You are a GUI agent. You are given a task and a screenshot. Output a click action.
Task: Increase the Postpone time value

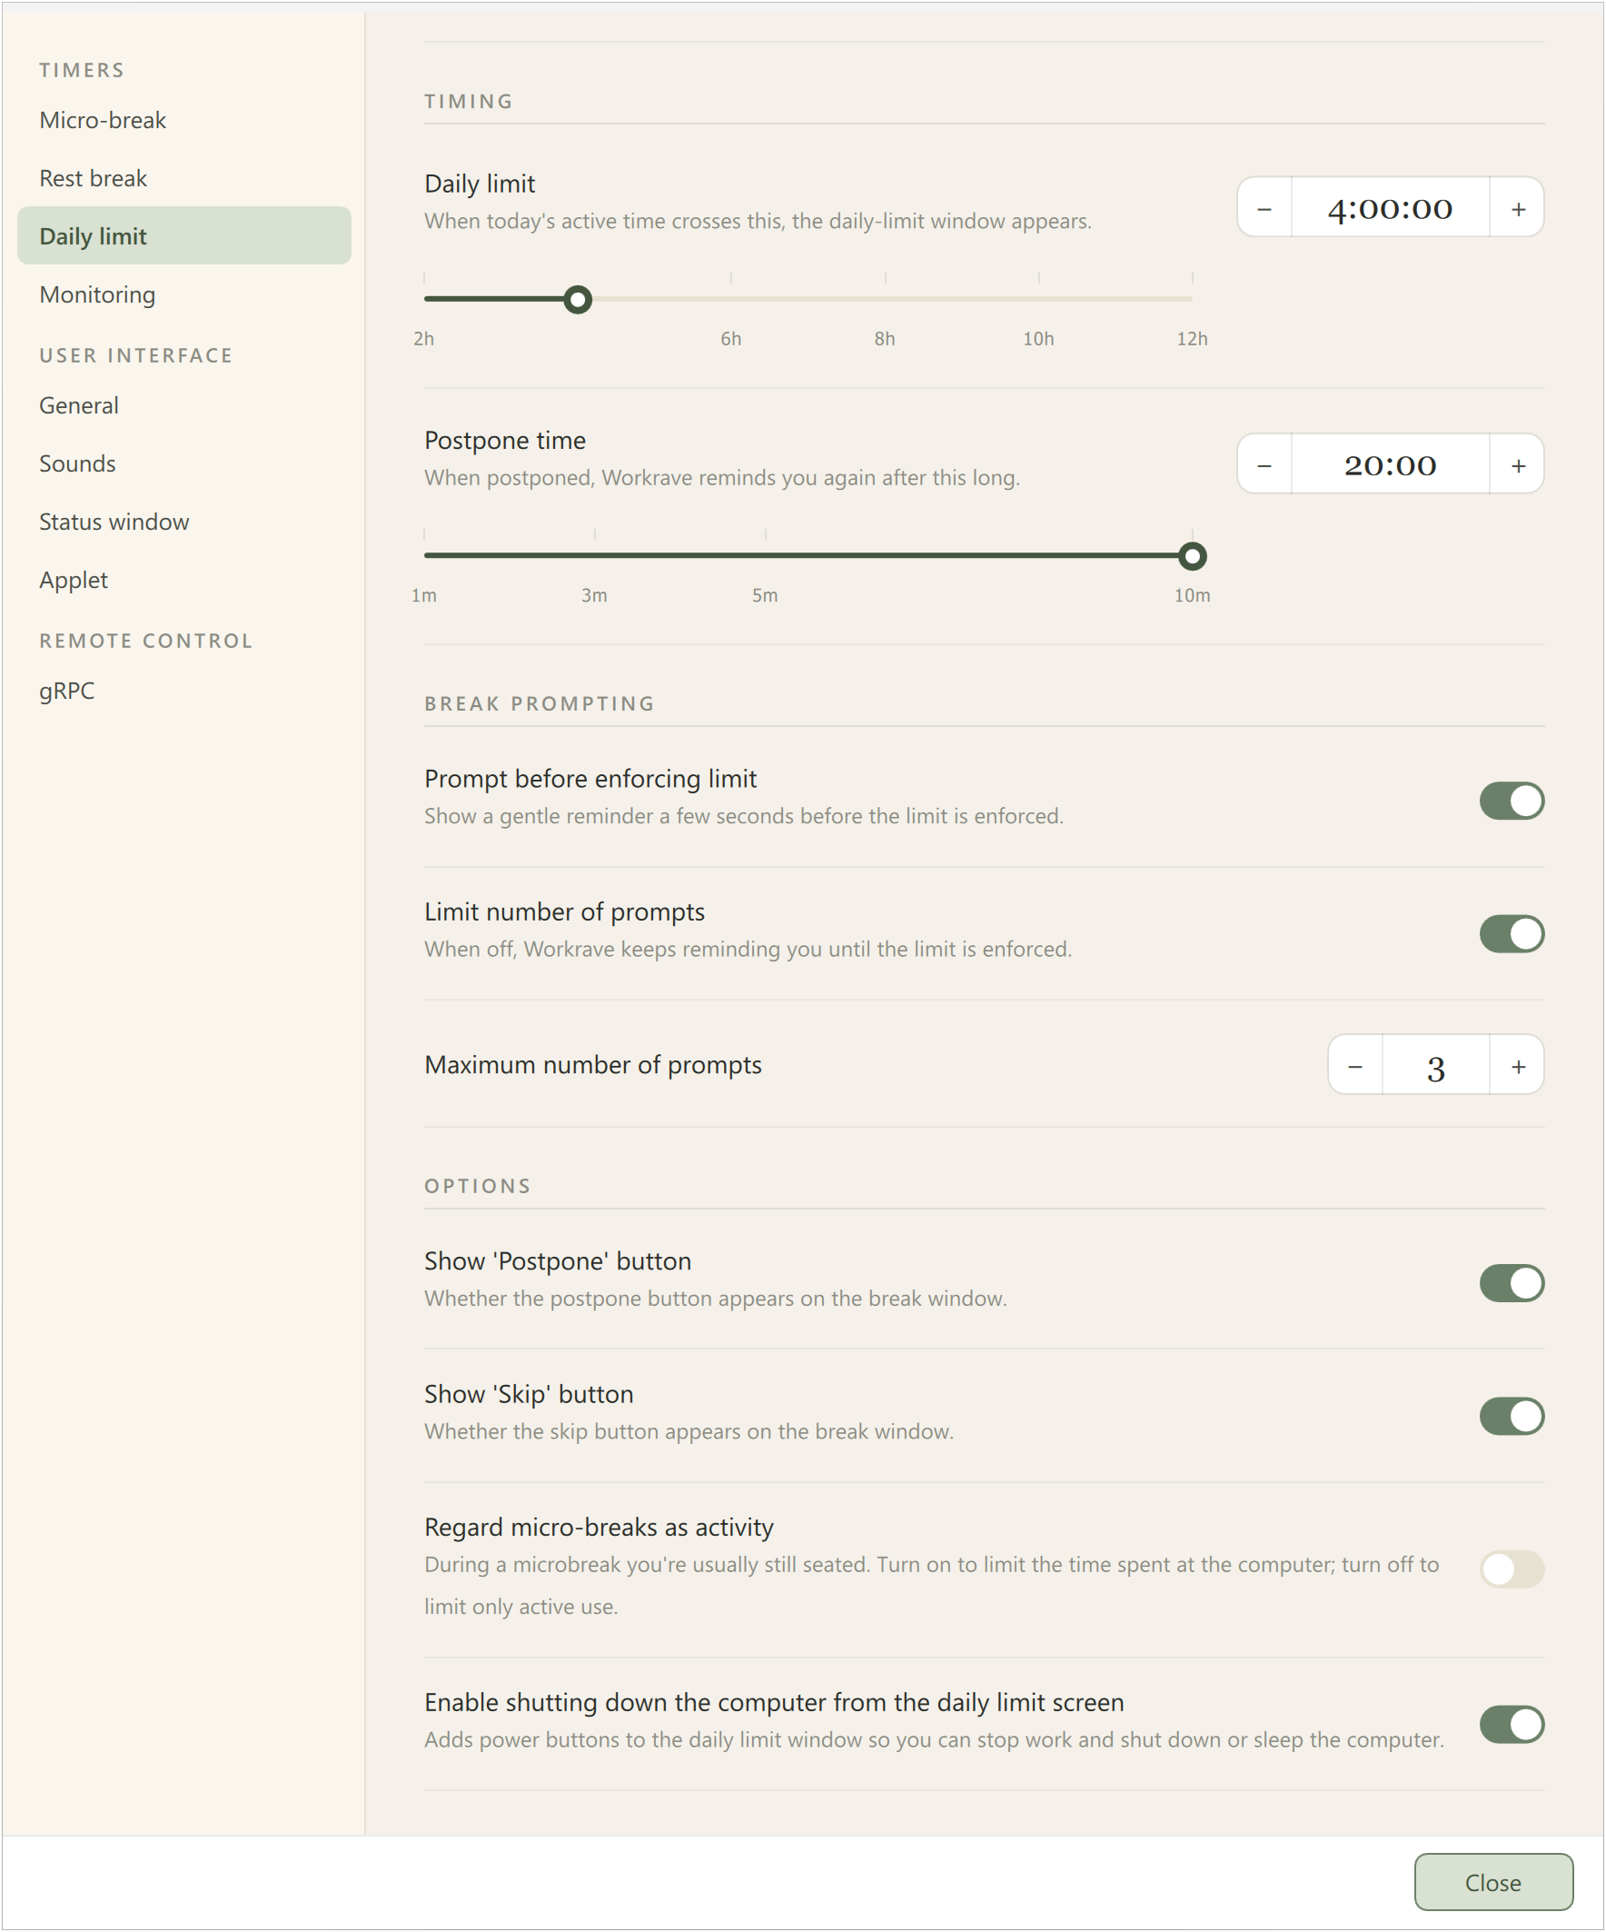1518,464
